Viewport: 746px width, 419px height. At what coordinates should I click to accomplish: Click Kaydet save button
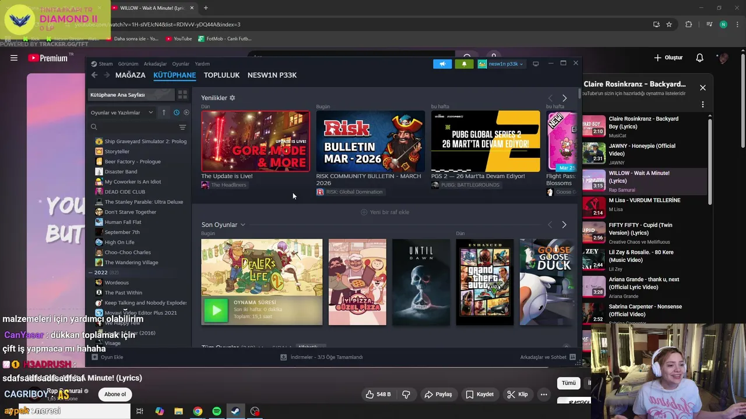[x=480, y=395]
